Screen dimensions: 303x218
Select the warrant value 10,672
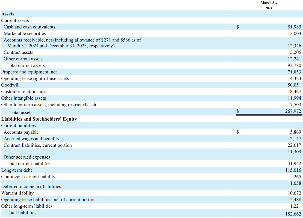coord(294,193)
